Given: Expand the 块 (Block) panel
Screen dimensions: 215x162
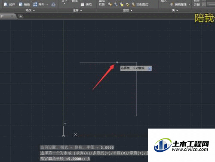Looking at the screenshot, I should 175,10.
